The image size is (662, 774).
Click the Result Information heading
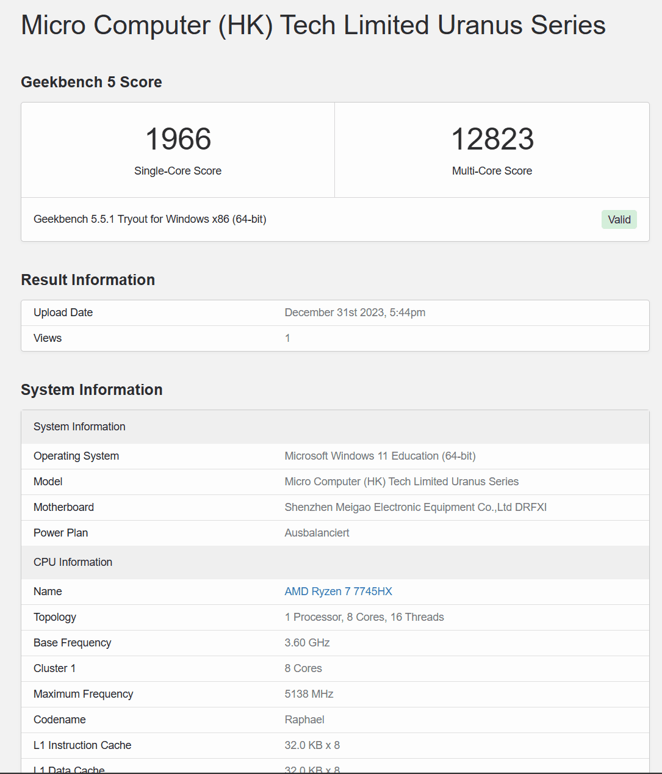[88, 280]
